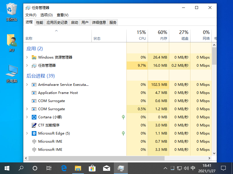
Task: Select the CTF 加载程序 process row
Action: click(118, 125)
